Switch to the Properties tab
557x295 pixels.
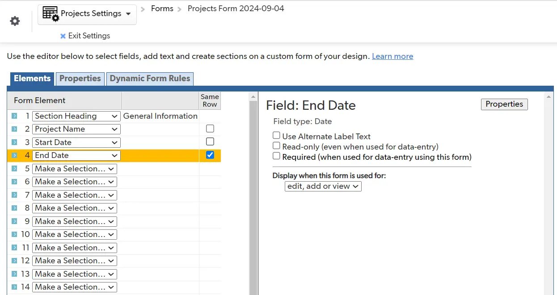click(x=80, y=79)
